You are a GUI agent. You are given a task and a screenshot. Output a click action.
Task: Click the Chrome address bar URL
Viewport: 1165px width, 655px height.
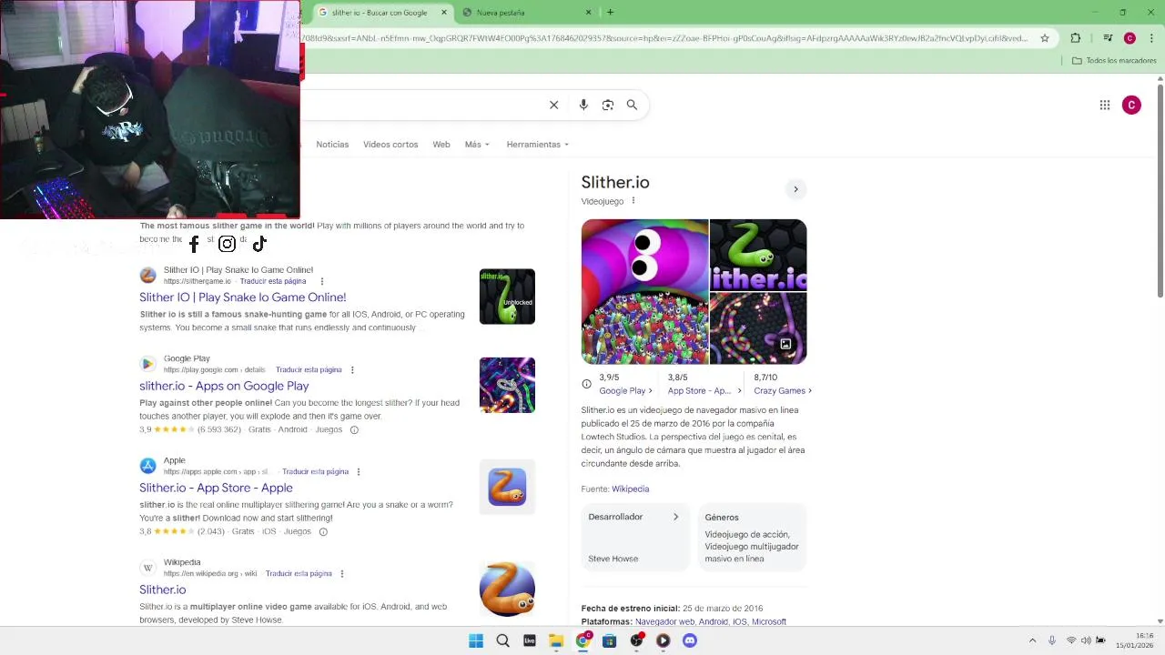pyautogui.click(x=664, y=38)
